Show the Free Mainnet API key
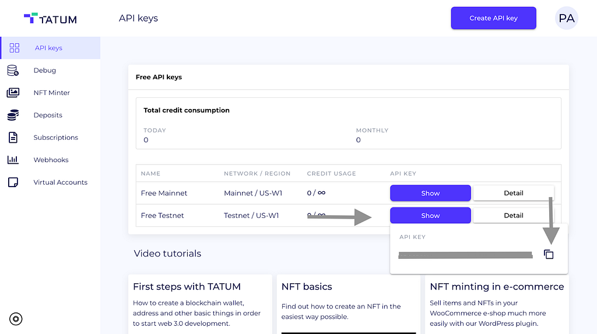Screen dimensions: 597x334 coord(430,193)
